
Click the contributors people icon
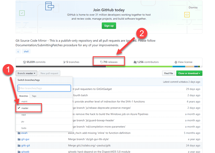click(135, 62)
